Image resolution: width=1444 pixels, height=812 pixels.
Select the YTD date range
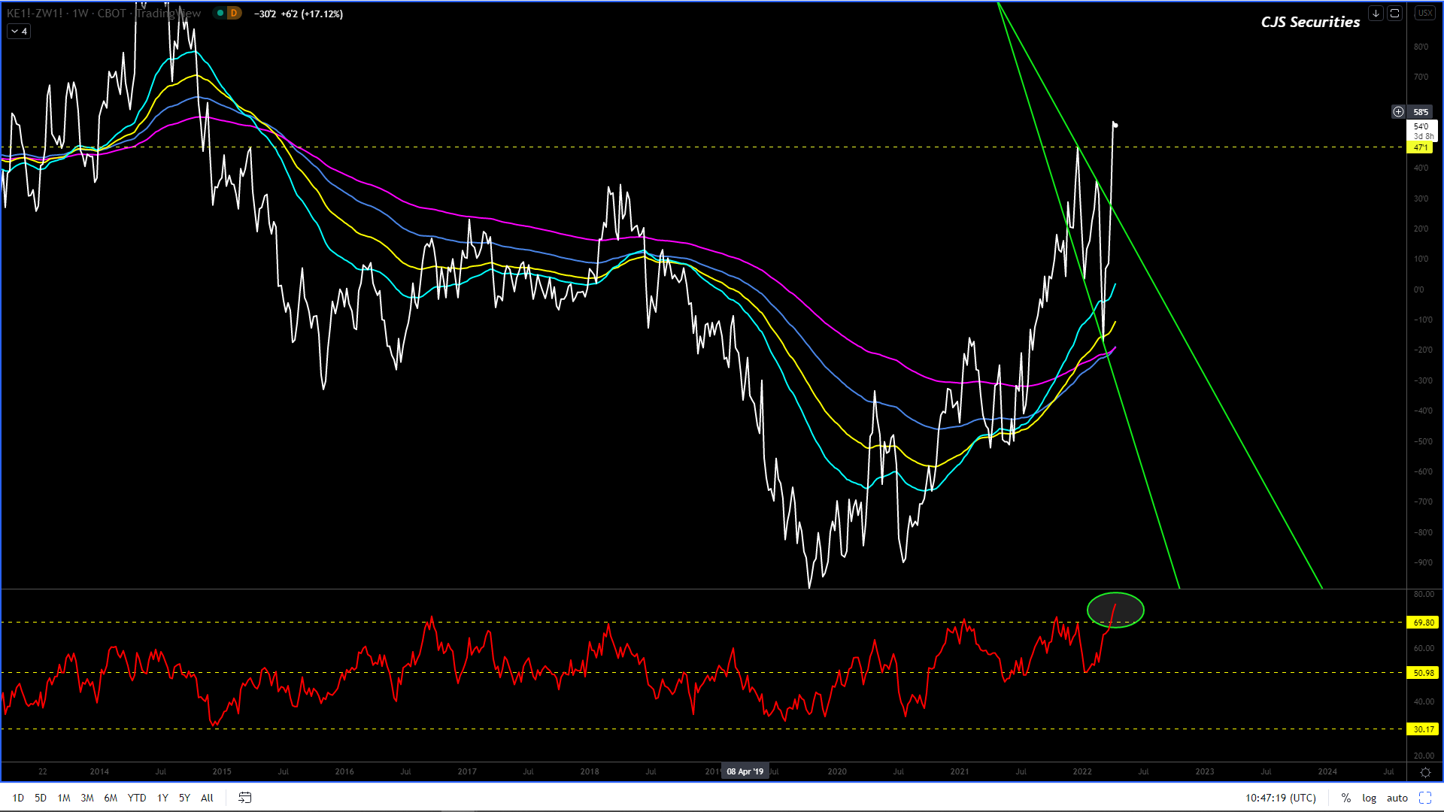pos(137,798)
